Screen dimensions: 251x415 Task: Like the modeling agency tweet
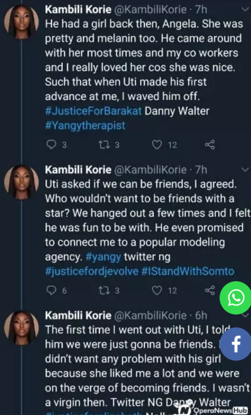pyautogui.click(x=157, y=290)
